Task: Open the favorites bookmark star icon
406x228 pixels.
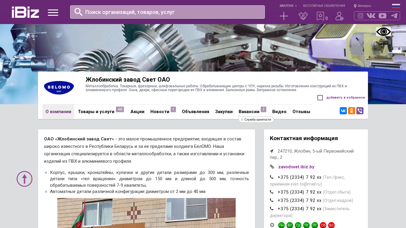Action: (x=320, y=16)
